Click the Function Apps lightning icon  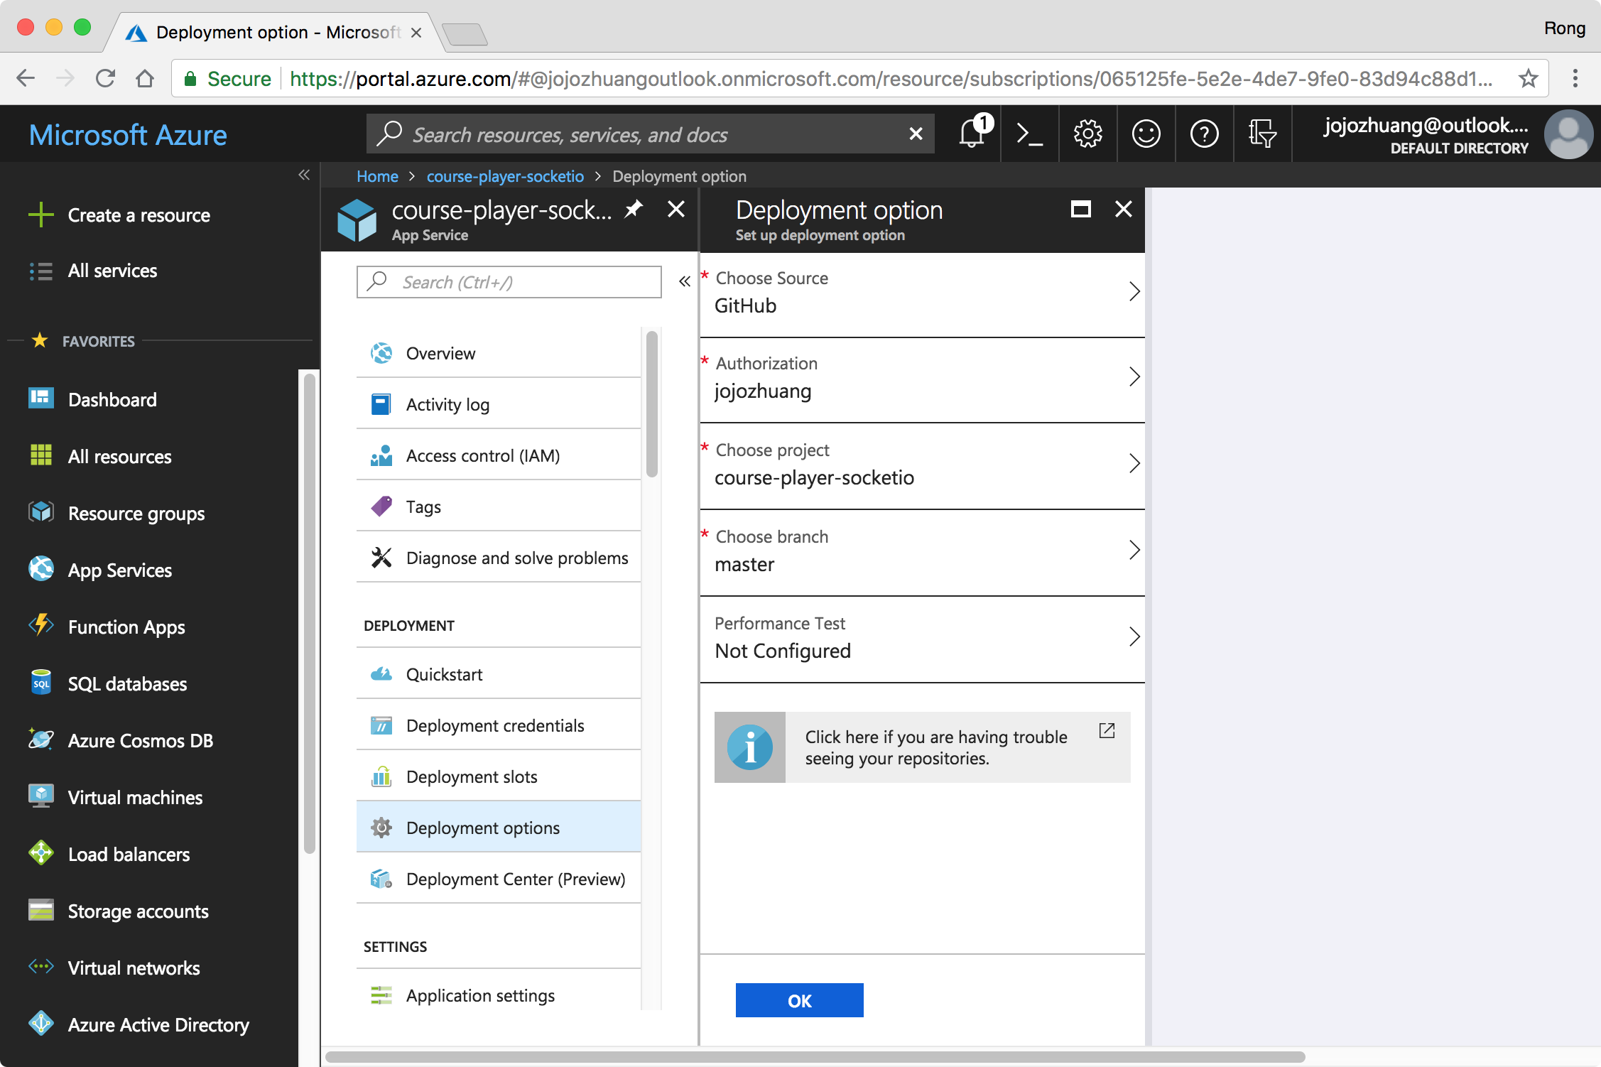tap(40, 625)
